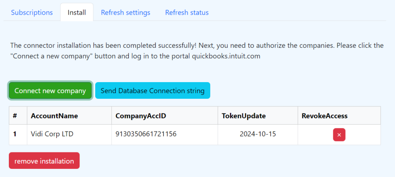Viewport: 395px width, 177px height.
Task: Click the quickbooks.intuit.com text in the instructions
Action: (x=226, y=56)
